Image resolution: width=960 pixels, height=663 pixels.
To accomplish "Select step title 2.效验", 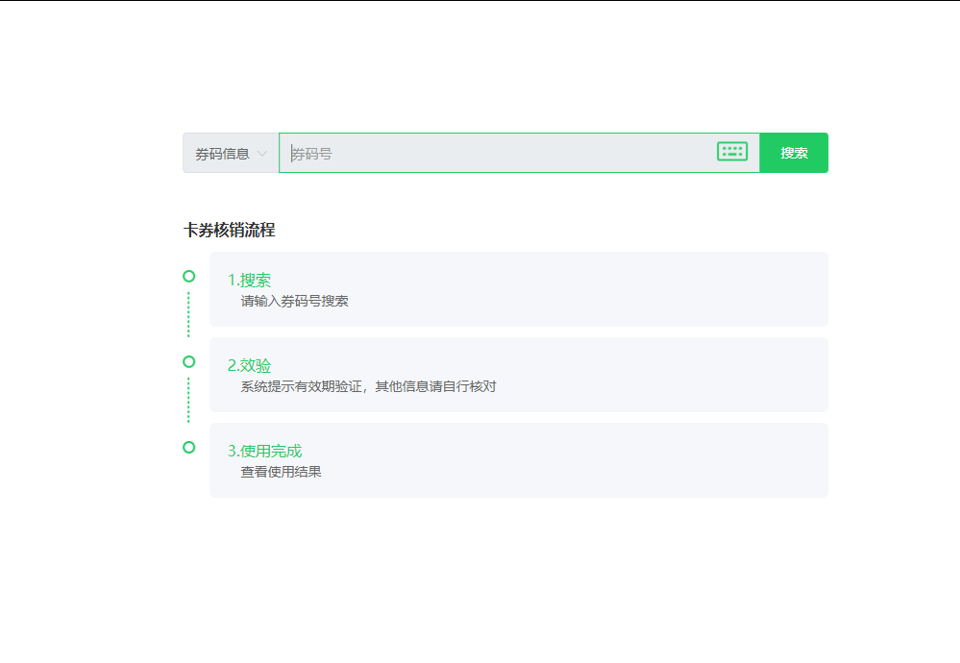I will (x=249, y=365).
